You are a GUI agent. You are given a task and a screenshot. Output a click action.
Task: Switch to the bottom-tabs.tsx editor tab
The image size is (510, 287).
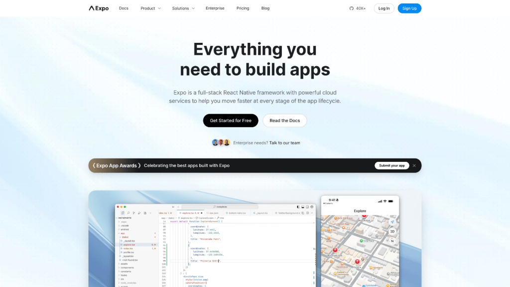[237, 213]
